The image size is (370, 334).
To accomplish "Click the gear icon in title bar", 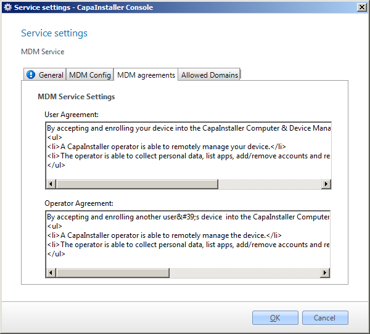I will [7, 7].
